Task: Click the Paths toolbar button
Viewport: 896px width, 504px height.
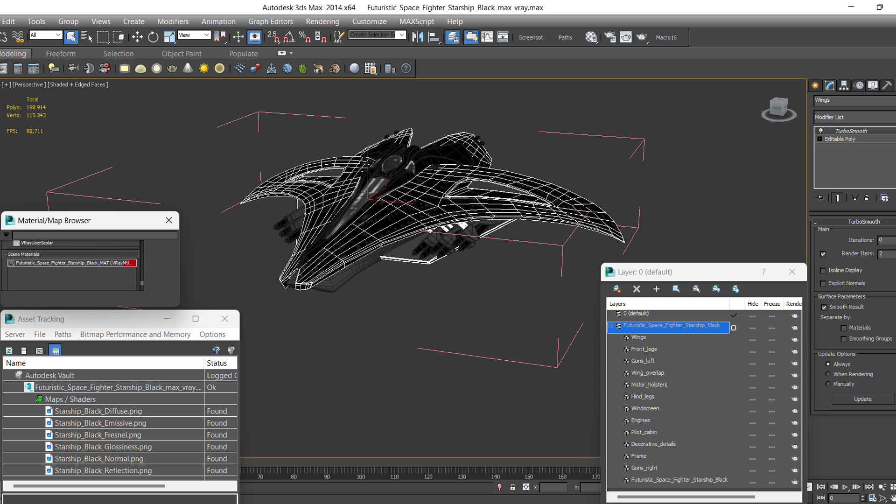Action: [565, 37]
